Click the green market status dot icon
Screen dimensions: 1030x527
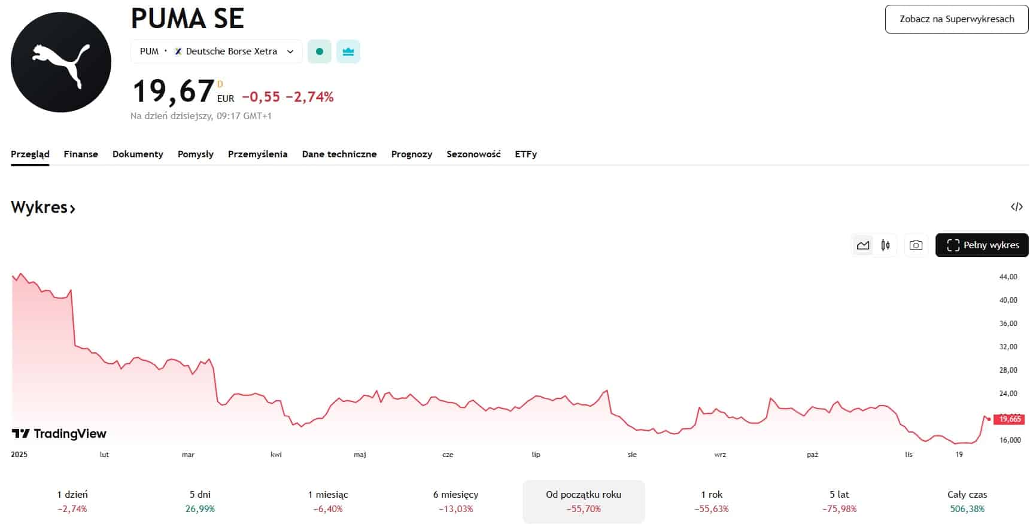pos(320,51)
